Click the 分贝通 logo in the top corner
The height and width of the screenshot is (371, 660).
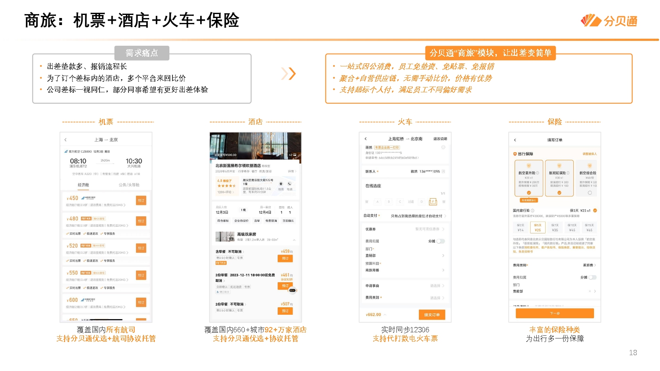(x=609, y=20)
